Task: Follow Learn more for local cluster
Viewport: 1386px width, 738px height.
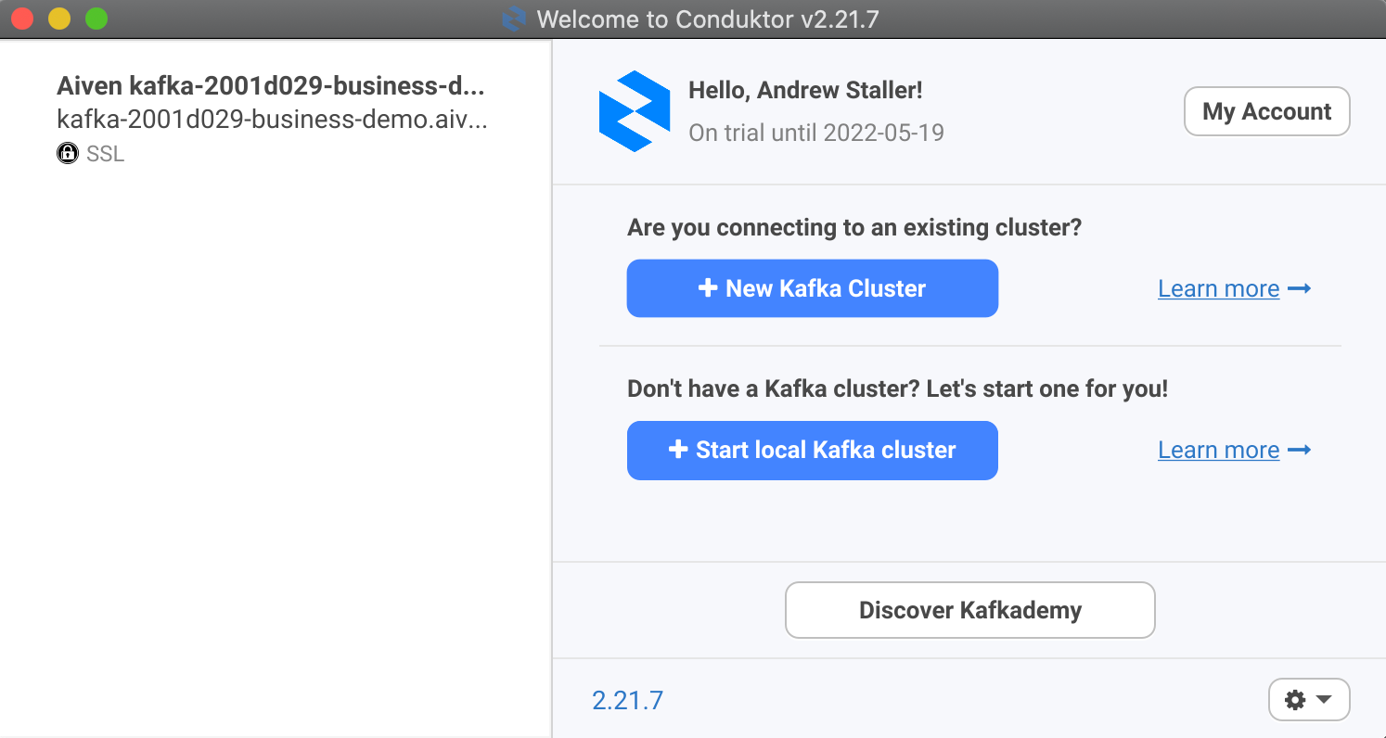Action: 1219,451
